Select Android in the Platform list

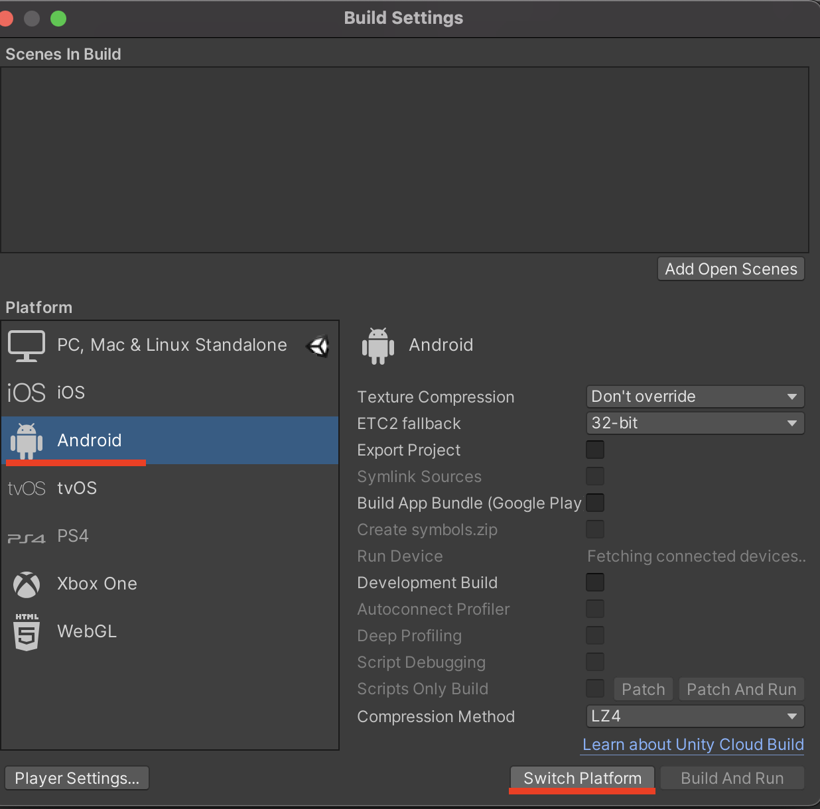90,440
